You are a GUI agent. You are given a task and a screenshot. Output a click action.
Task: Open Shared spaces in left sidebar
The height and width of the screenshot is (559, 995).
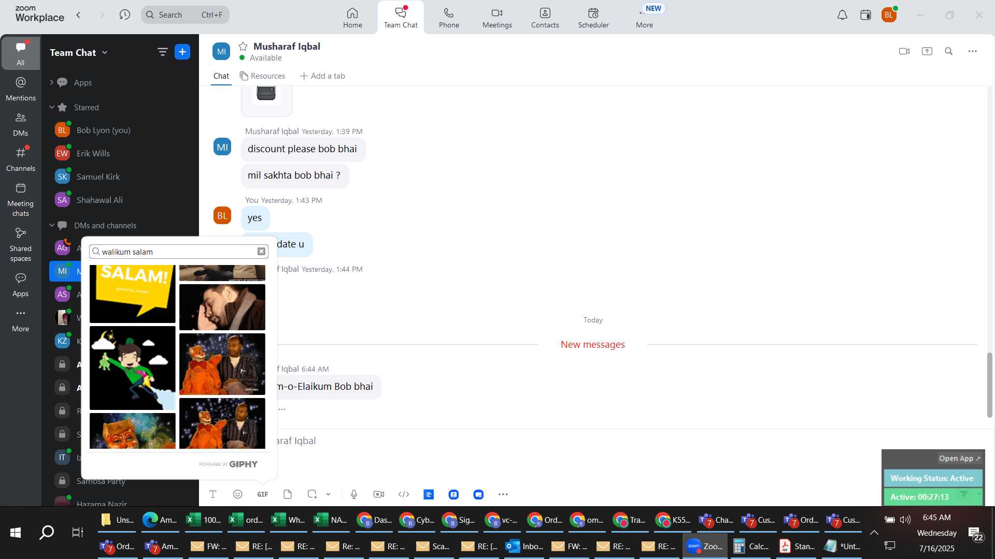[20, 245]
